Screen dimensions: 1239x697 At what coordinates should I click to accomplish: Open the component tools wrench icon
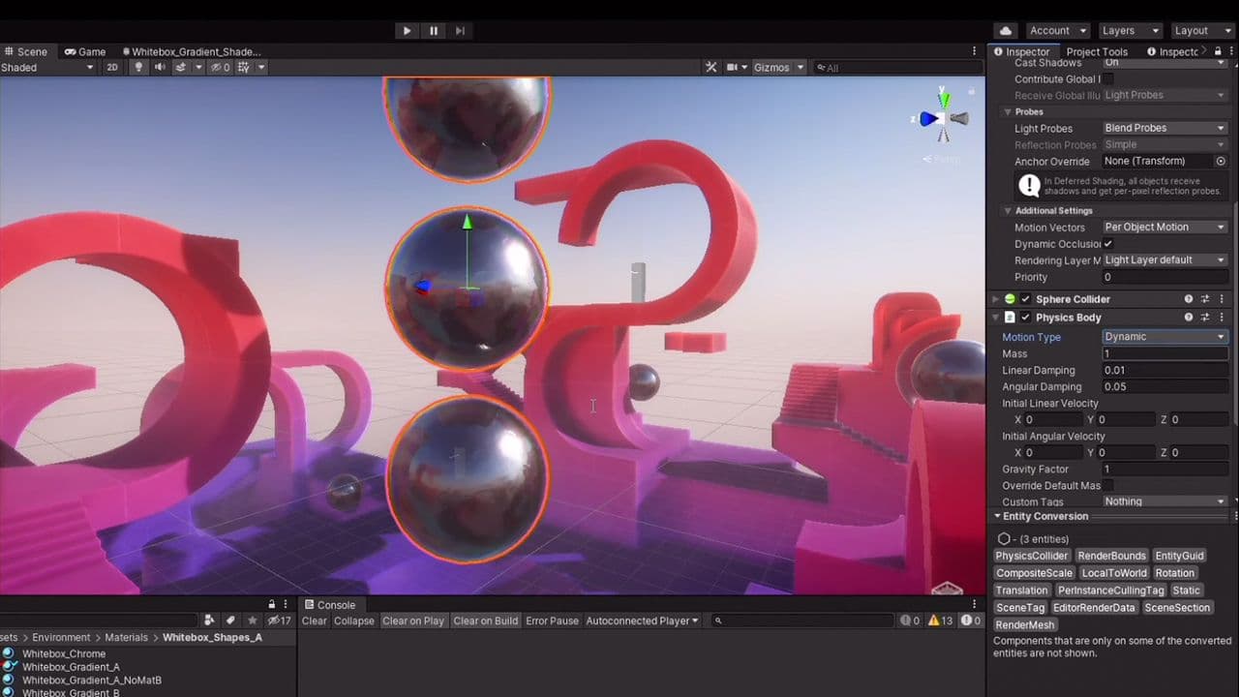click(711, 68)
